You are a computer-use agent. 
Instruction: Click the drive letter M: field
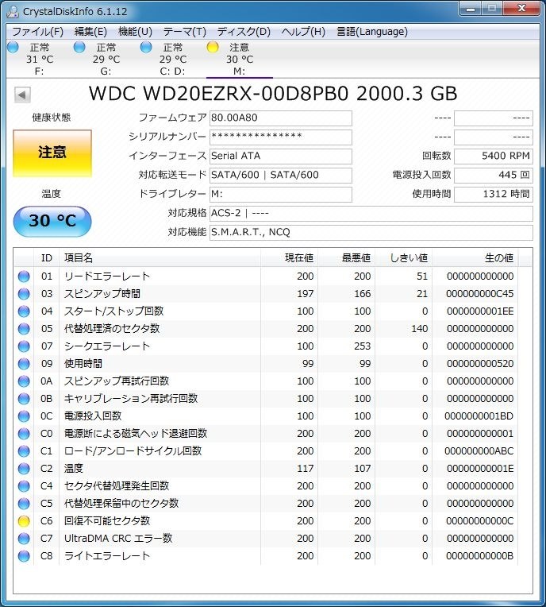click(281, 194)
